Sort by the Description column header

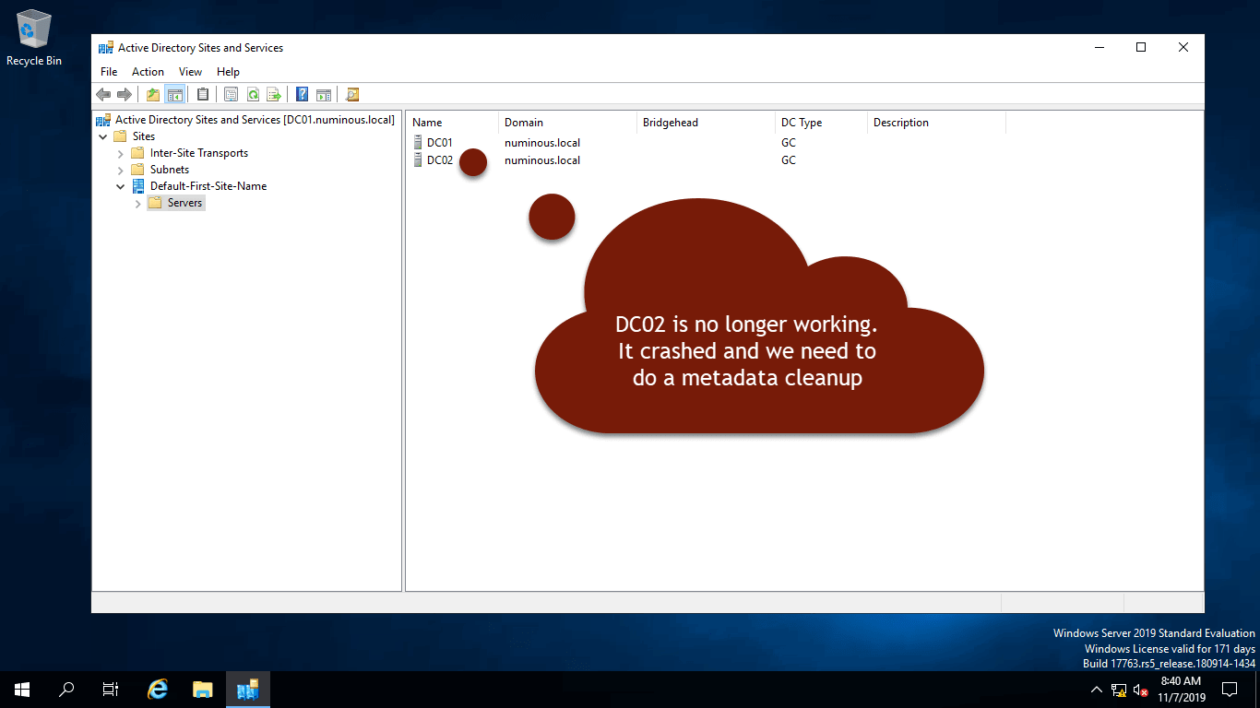936,123
